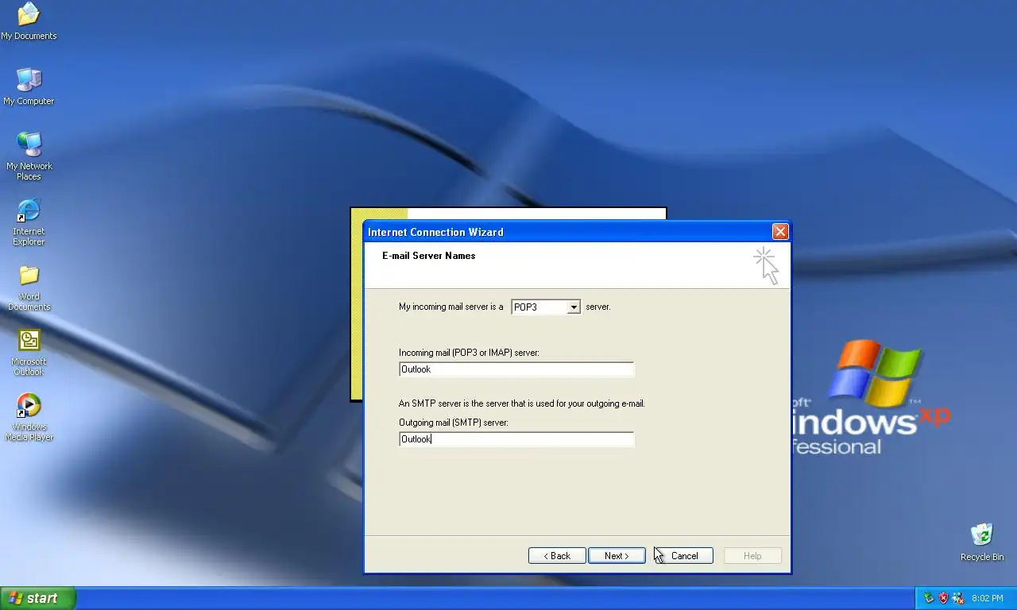Close the Internet Connection Wizard window

coord(780,232)
